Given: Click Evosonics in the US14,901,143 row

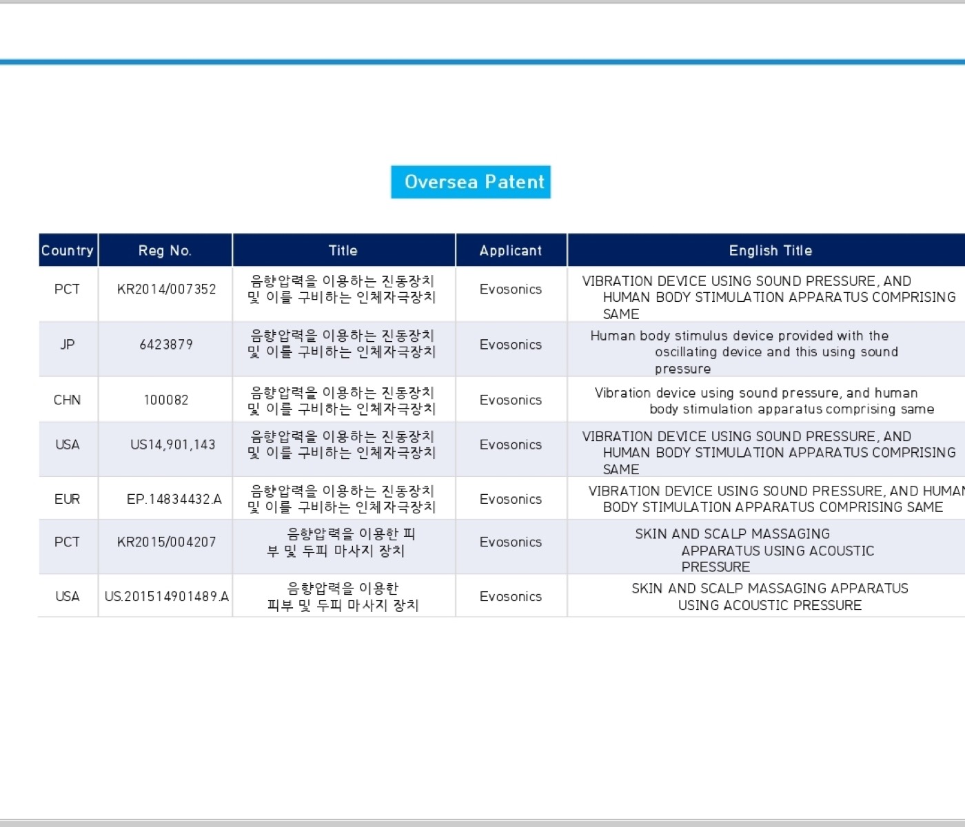Looking at the screenshot, I should pyautogui.click(x=511, y=445).
